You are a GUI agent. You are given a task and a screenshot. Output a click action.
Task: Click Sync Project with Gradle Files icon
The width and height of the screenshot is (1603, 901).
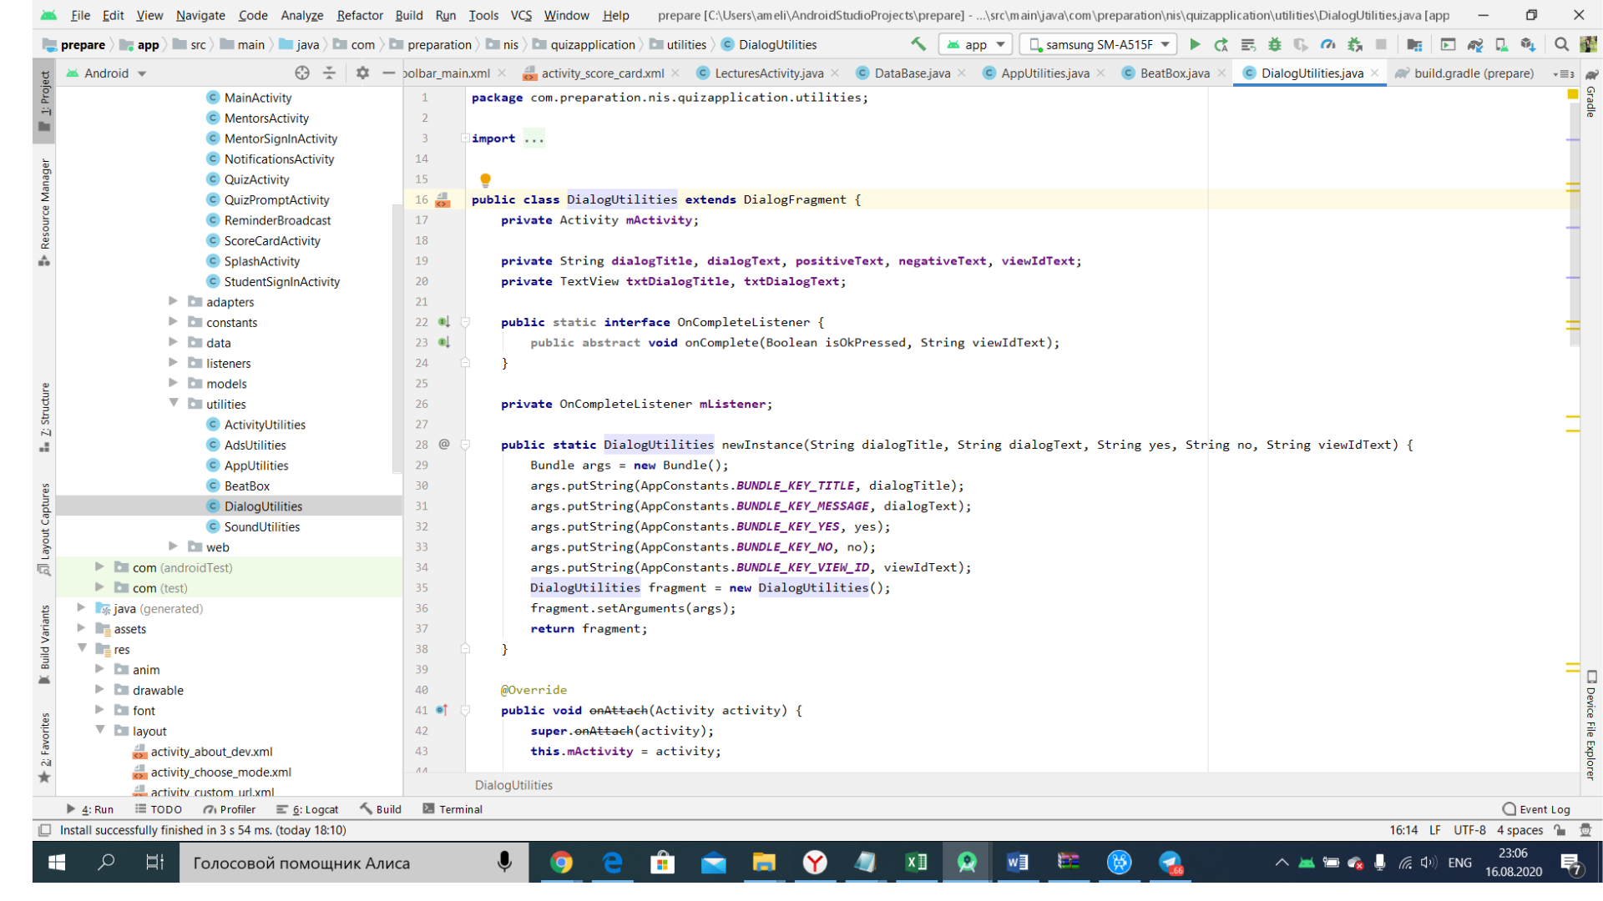(1474, 45)
